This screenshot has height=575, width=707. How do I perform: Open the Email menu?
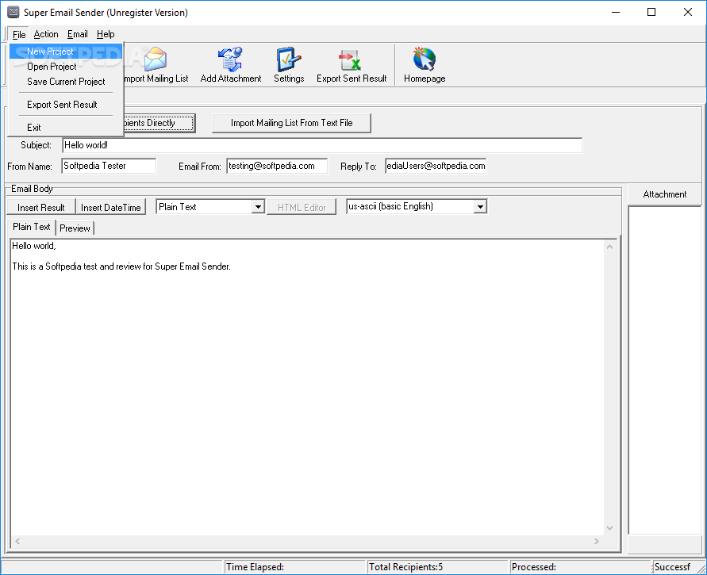(x=78, y=34)
